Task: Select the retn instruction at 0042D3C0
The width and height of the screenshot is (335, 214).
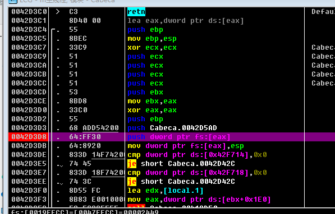Action: click(136, 12)
